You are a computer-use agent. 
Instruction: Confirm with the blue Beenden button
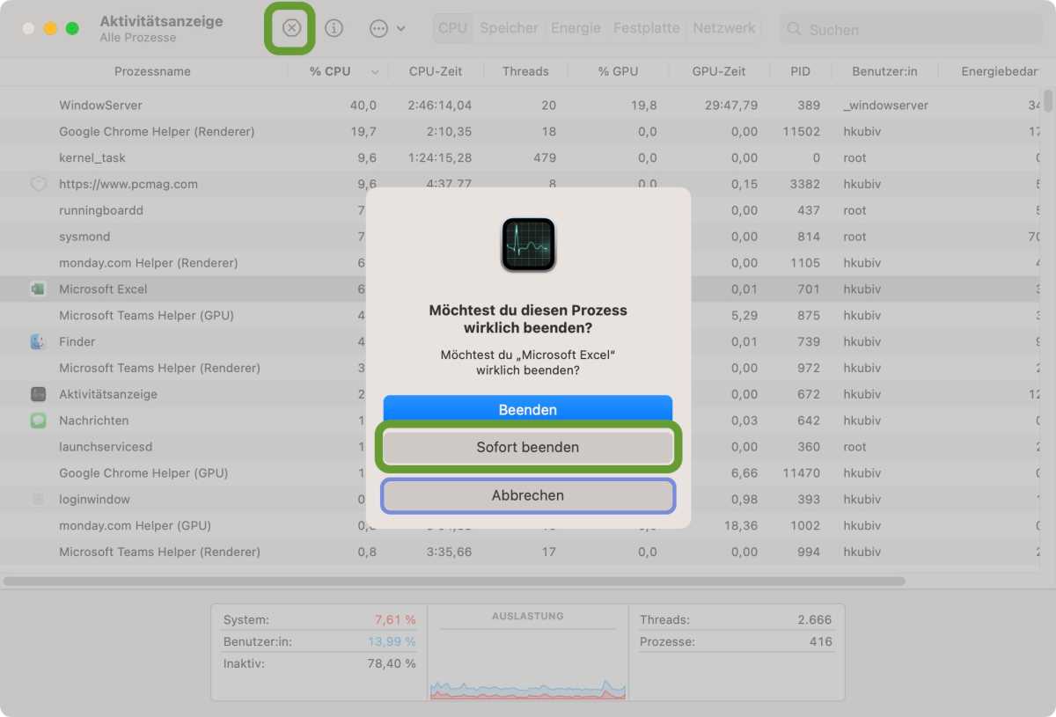point(528,410)
